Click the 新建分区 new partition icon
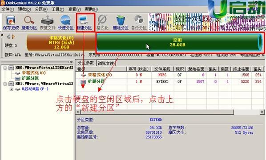This screenshot has height=160, width=266. pos(85,22)
